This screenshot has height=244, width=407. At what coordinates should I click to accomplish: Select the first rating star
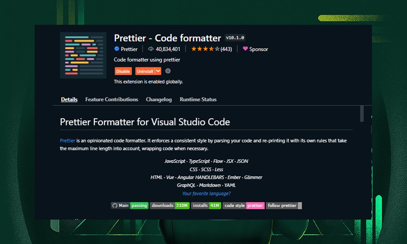click(x=193, y=49)
